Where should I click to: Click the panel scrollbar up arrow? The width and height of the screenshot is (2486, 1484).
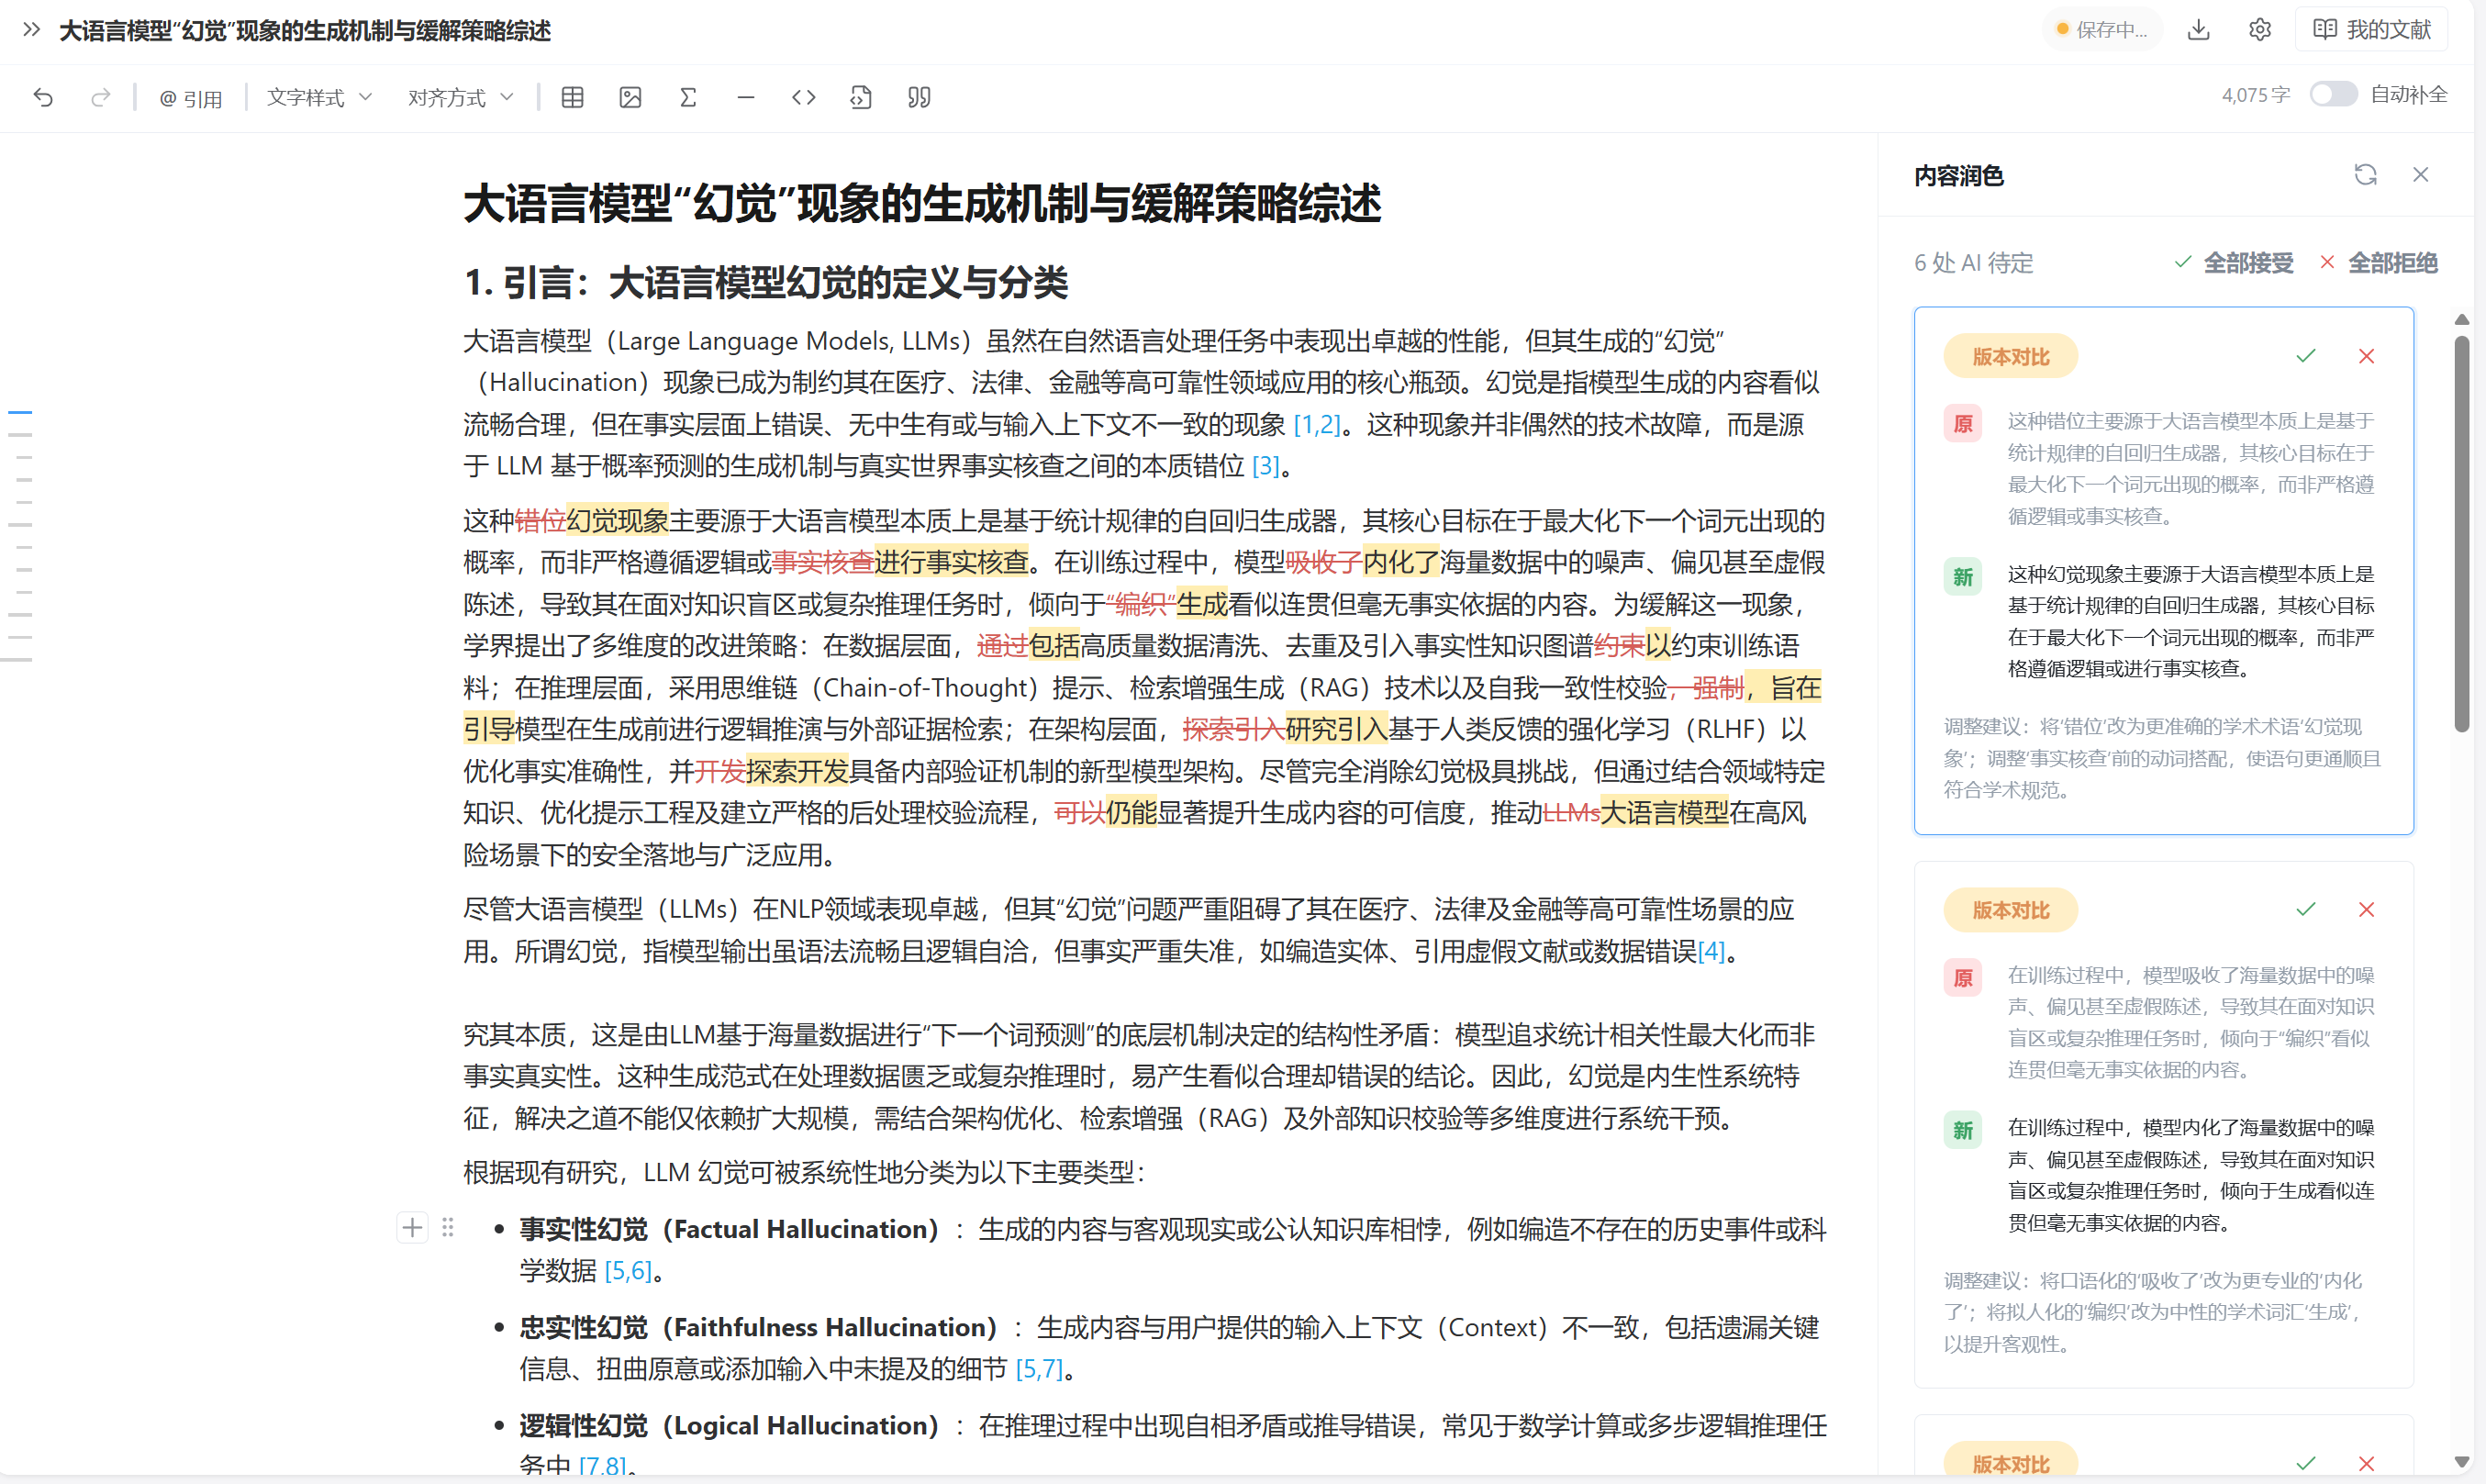click(x=2462, y=320)
